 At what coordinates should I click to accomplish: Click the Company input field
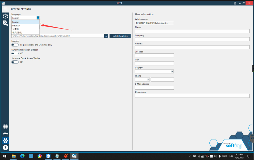tap(192, 39)
